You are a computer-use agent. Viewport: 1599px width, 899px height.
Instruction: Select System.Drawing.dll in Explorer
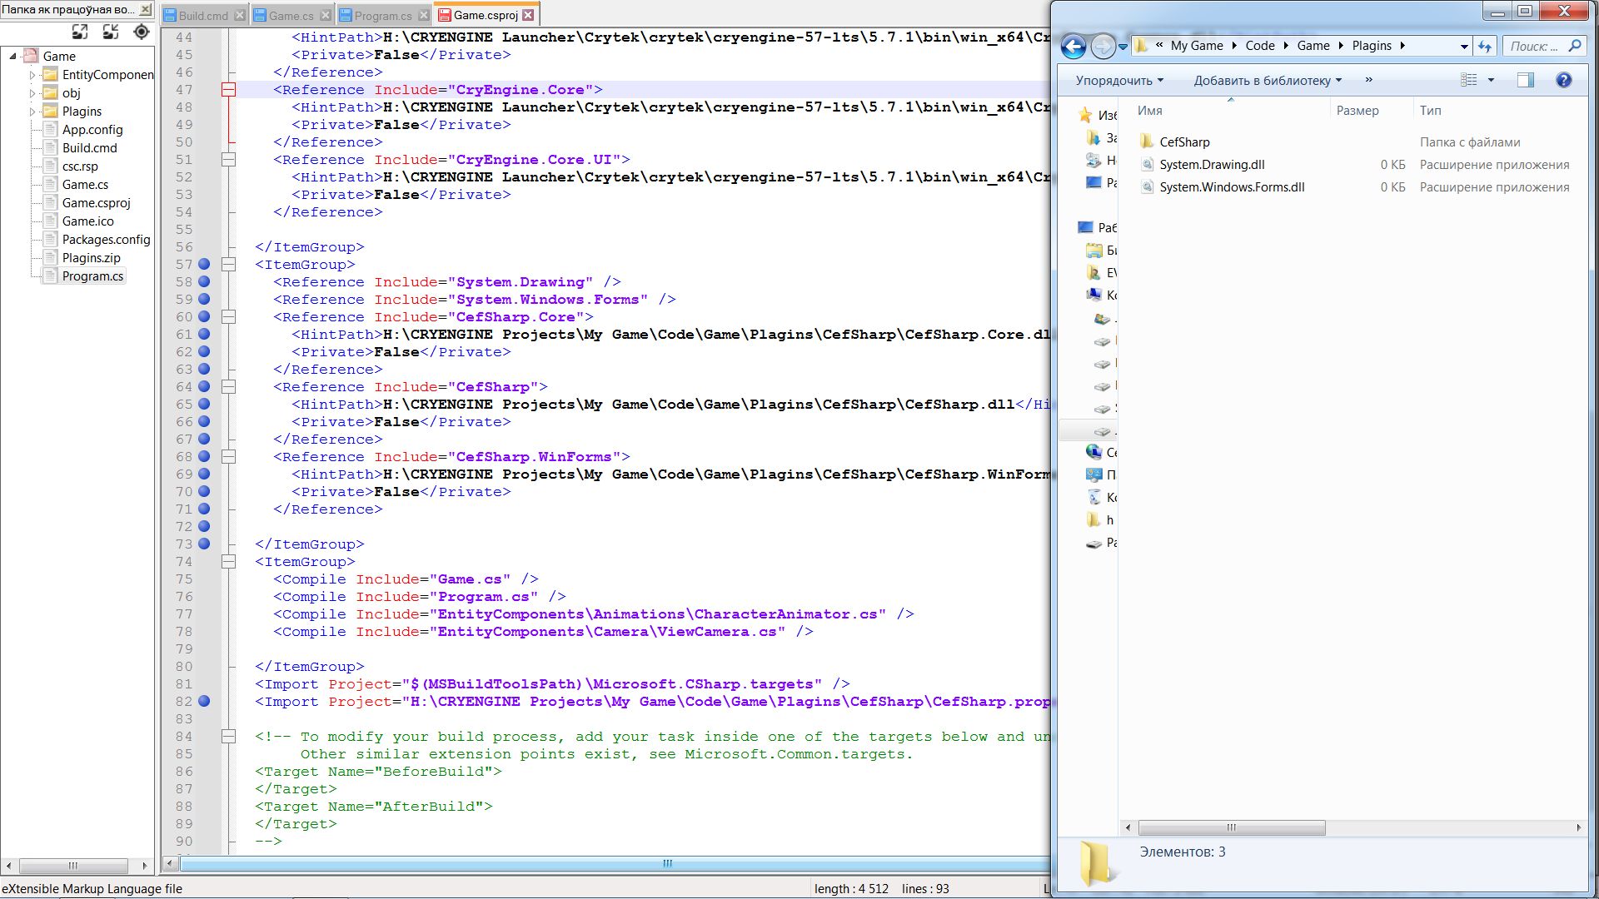coord(1212,164)
